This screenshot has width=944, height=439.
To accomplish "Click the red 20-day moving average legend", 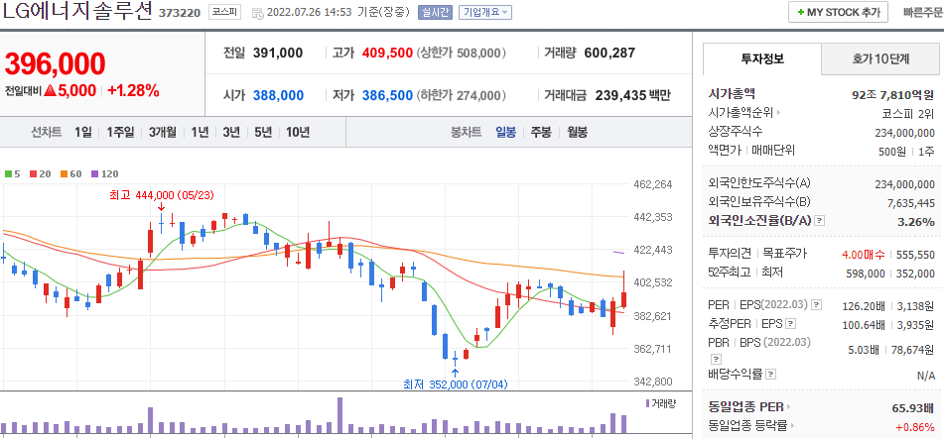I will (x=40, y=173).
